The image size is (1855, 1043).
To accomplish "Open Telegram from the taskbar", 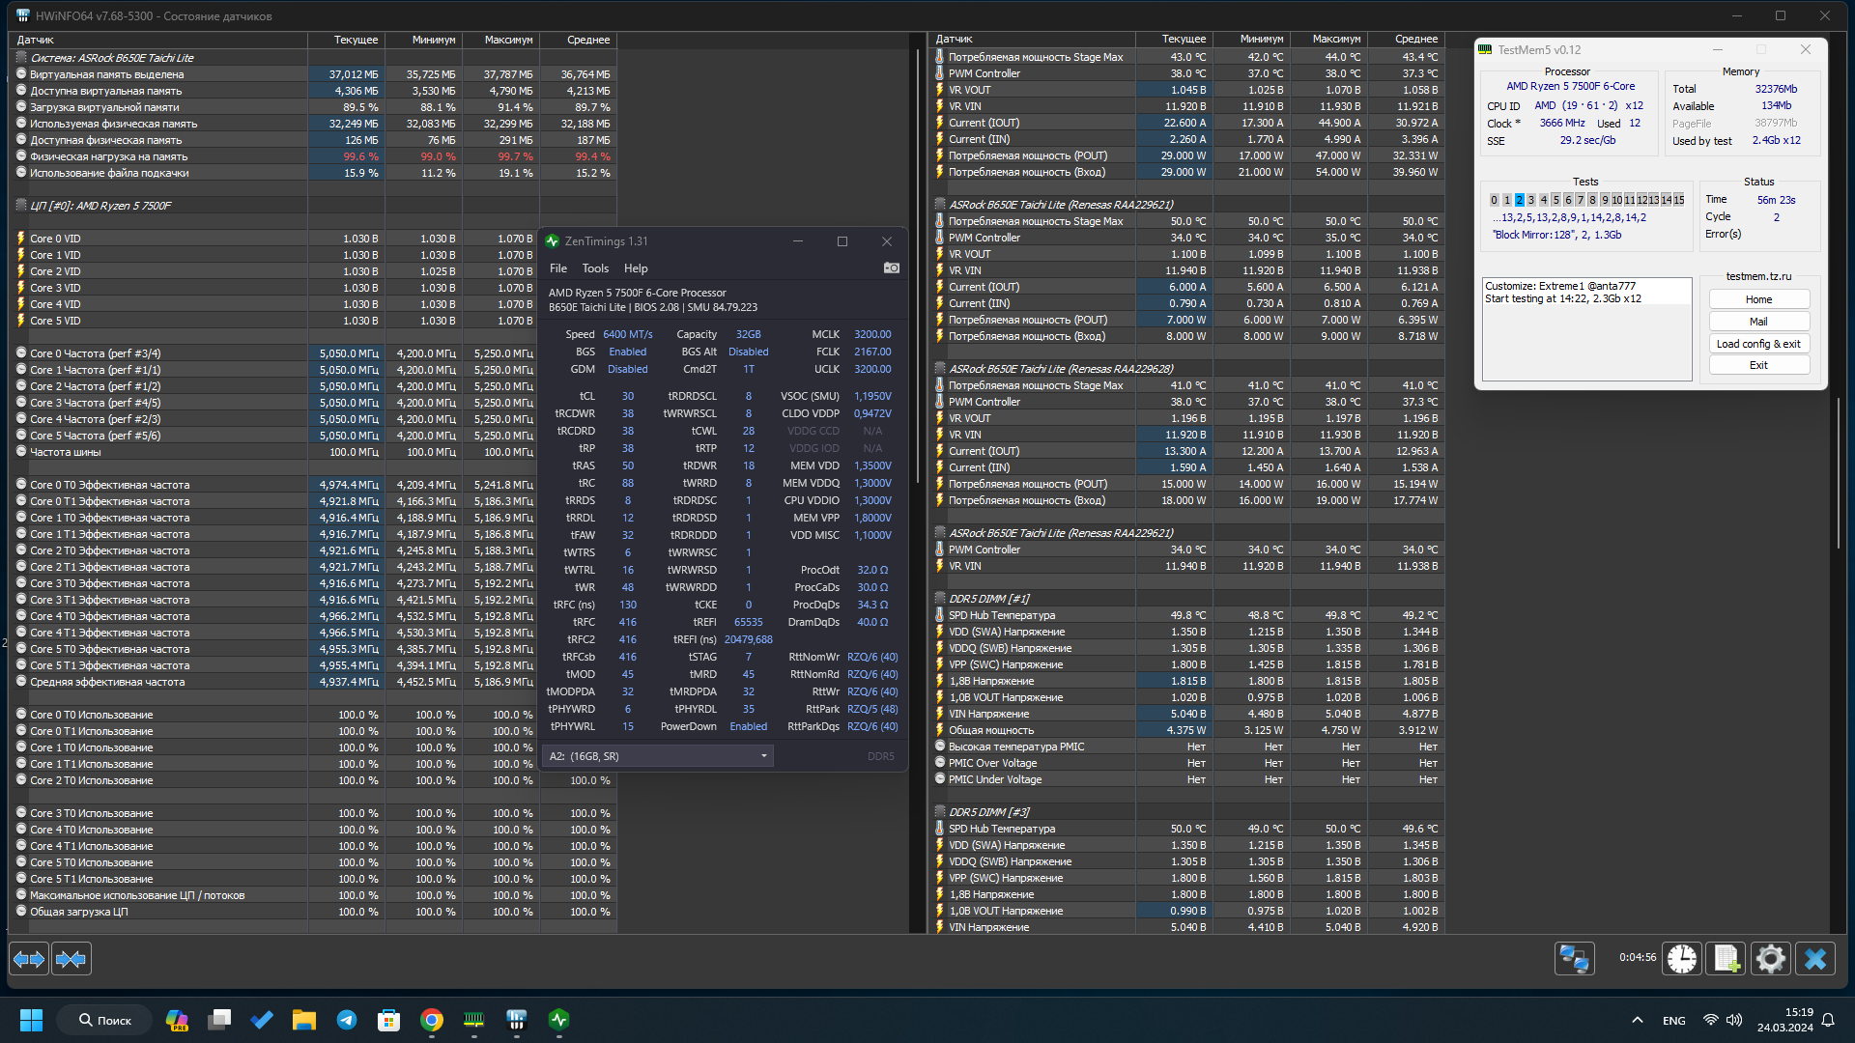I will coord(346,1020).
